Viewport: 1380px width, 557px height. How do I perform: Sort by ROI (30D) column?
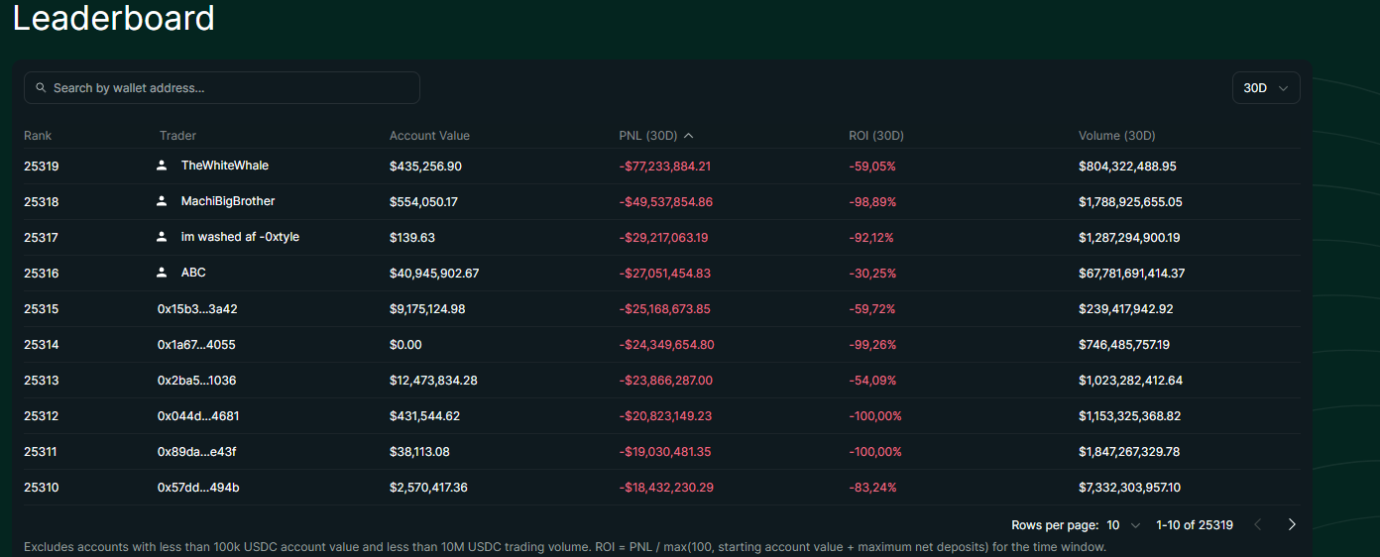(876, 136)
